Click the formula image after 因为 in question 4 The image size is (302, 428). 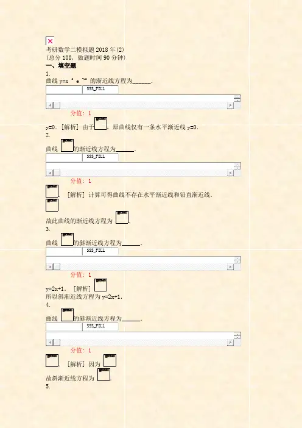click(x=110, y=360)
